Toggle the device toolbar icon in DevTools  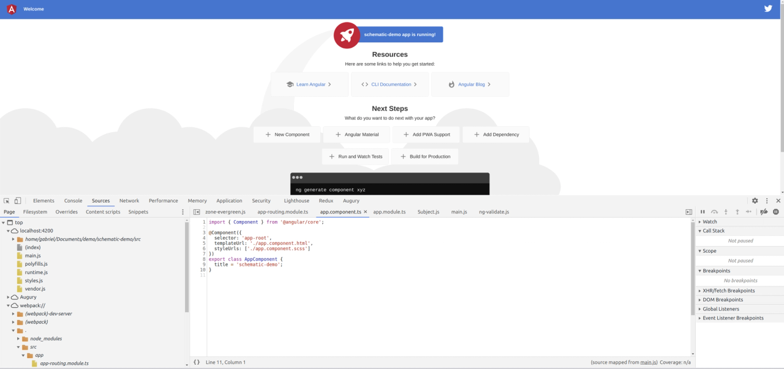point(18,201)
